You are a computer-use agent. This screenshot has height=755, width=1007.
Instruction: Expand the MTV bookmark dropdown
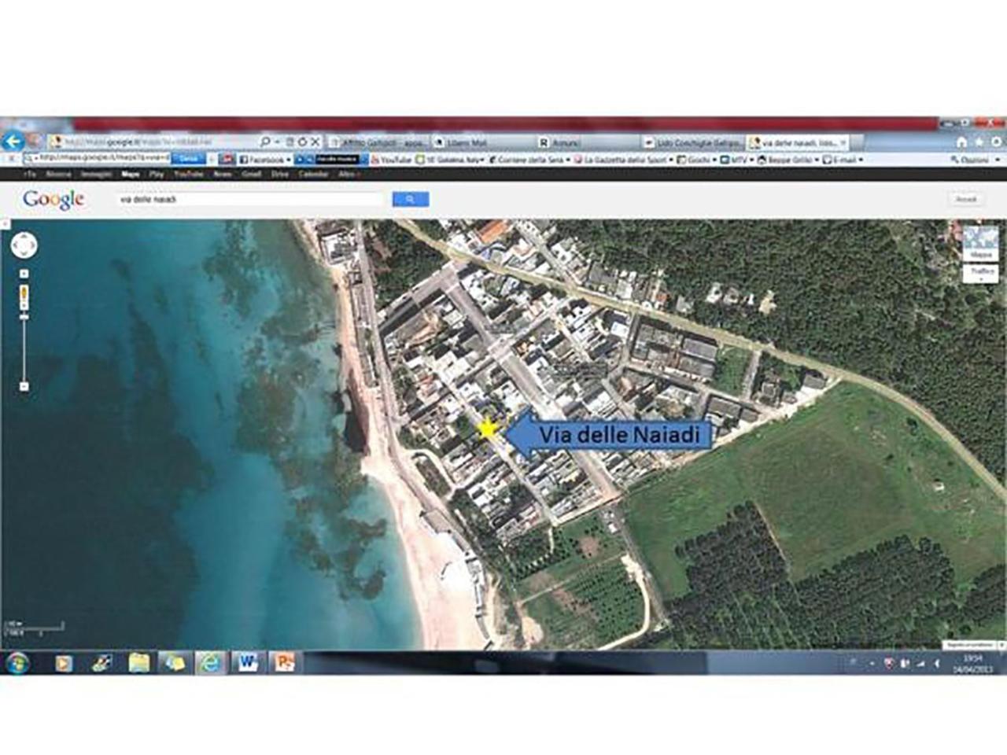pos(751,160)
